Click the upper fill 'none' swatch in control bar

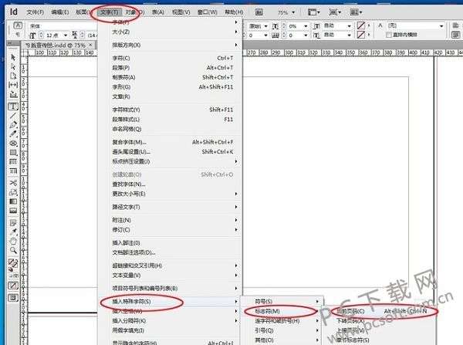click(x=361, y=25)
